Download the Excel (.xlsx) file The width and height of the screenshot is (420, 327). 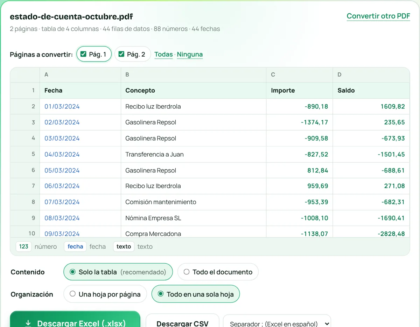click(x=75, y=319)
